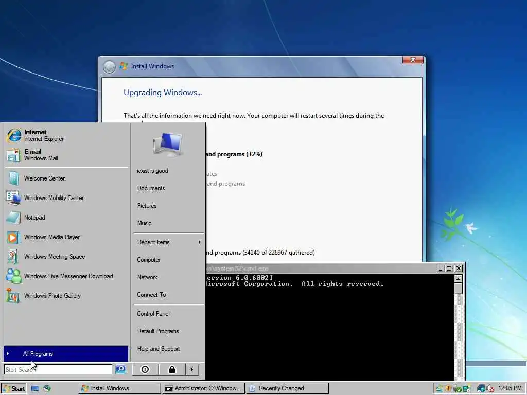Click the power button in Start menu
The width and height of the screenshot is (527, 395).
pos(145,369)
